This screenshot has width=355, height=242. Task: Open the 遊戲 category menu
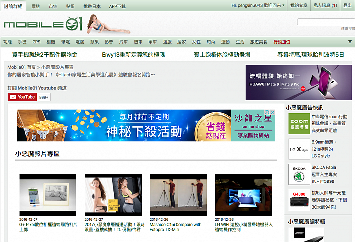tap(167, 42)
